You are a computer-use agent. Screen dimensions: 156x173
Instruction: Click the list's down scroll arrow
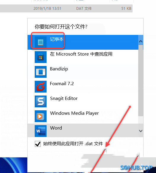tap(141, 131)
